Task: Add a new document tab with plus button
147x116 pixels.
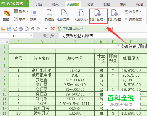Action: tap(113, 29)
